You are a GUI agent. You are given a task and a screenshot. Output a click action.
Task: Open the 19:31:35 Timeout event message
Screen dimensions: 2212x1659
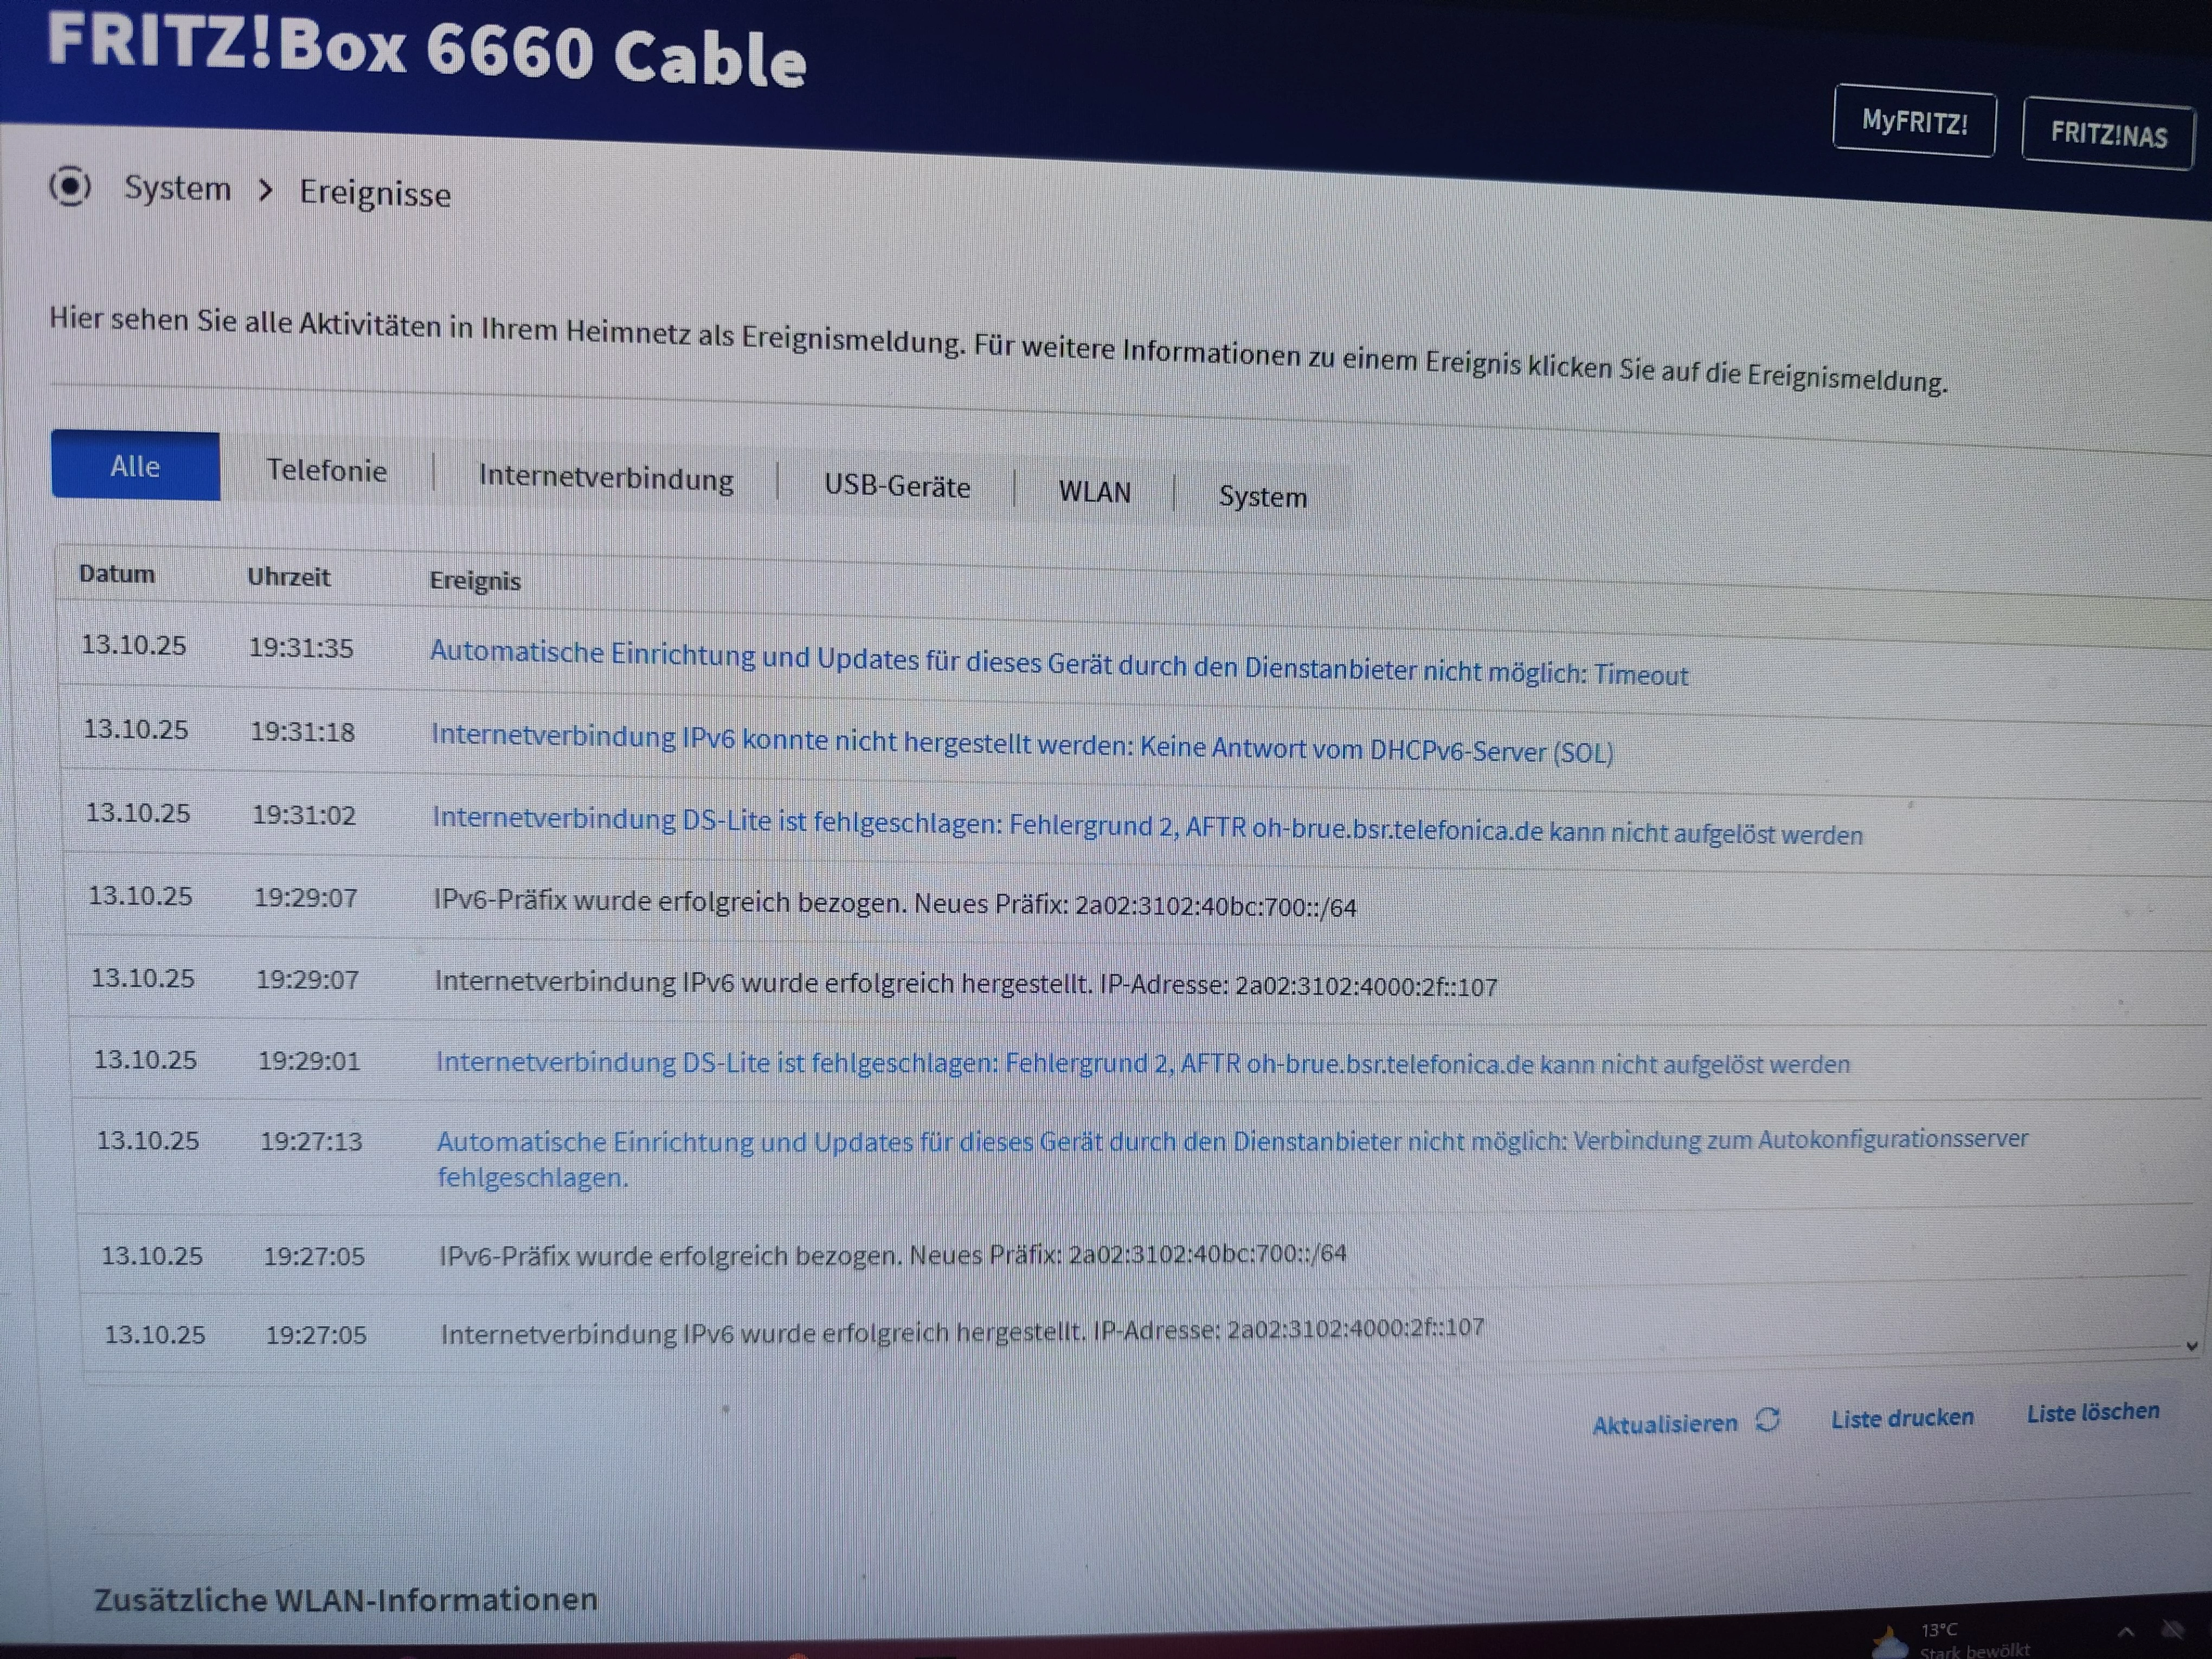[x=1058, y=663]
